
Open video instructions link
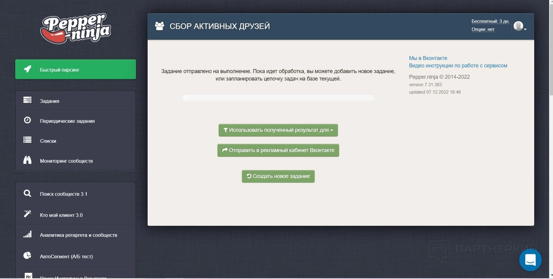coord(458,66)
